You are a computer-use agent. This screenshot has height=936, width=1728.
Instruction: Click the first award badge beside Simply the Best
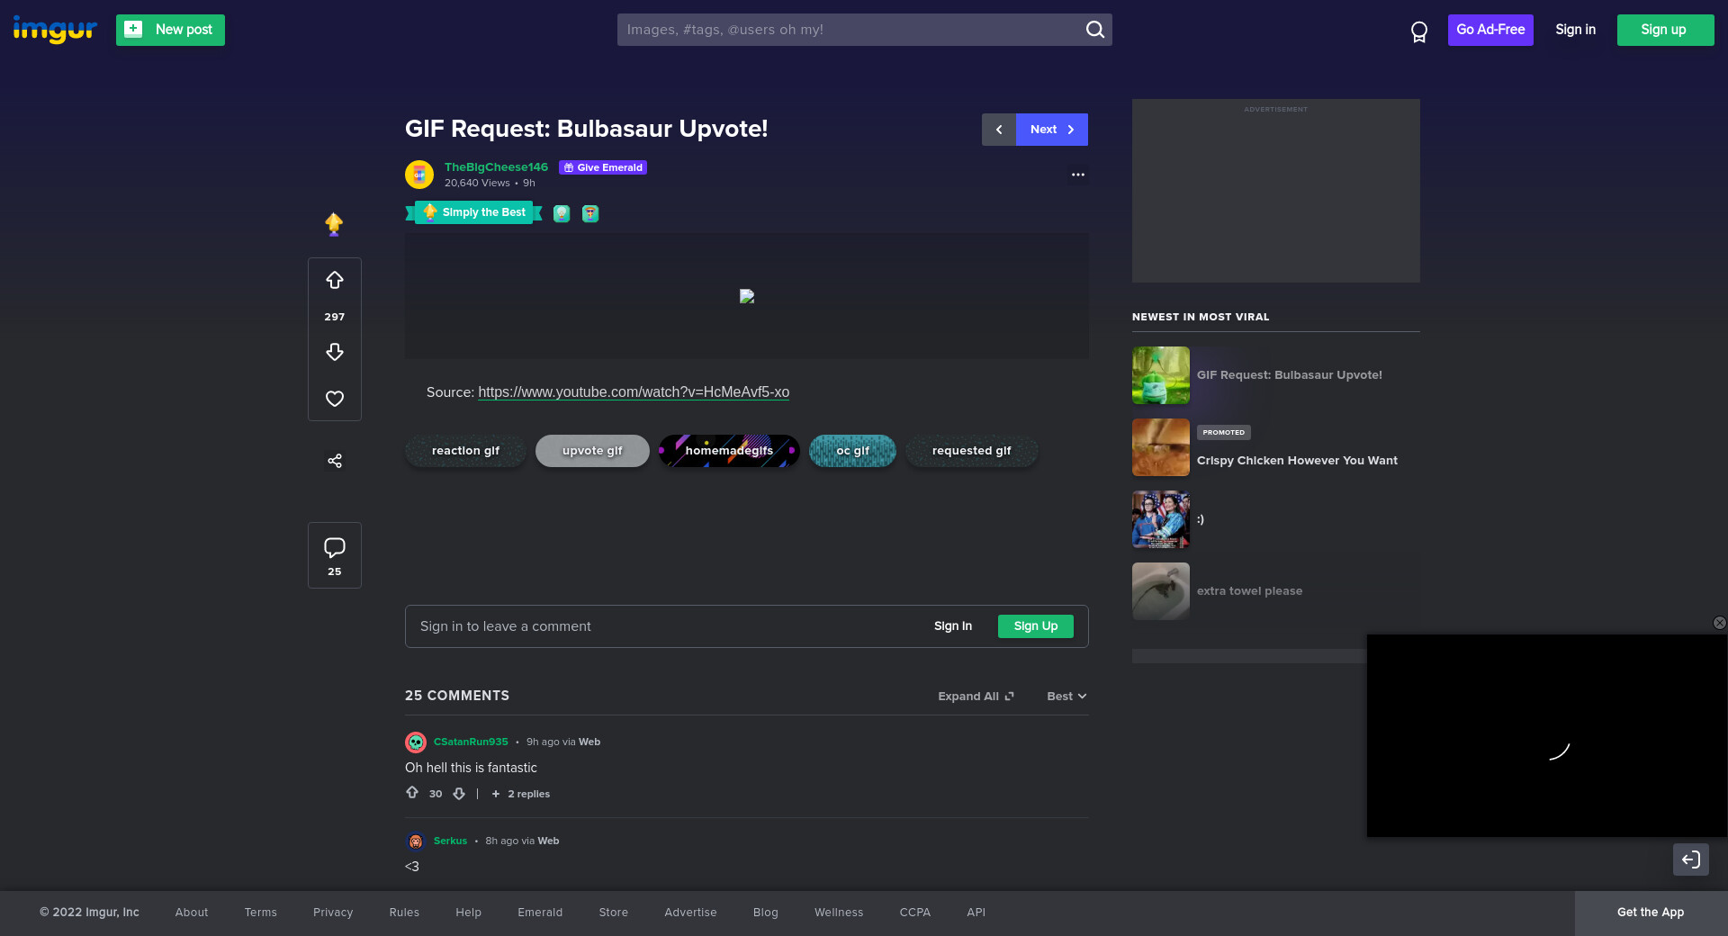[562, 213]
